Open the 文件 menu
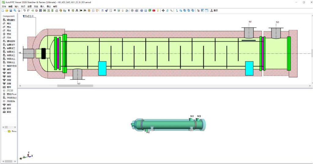 4,7
